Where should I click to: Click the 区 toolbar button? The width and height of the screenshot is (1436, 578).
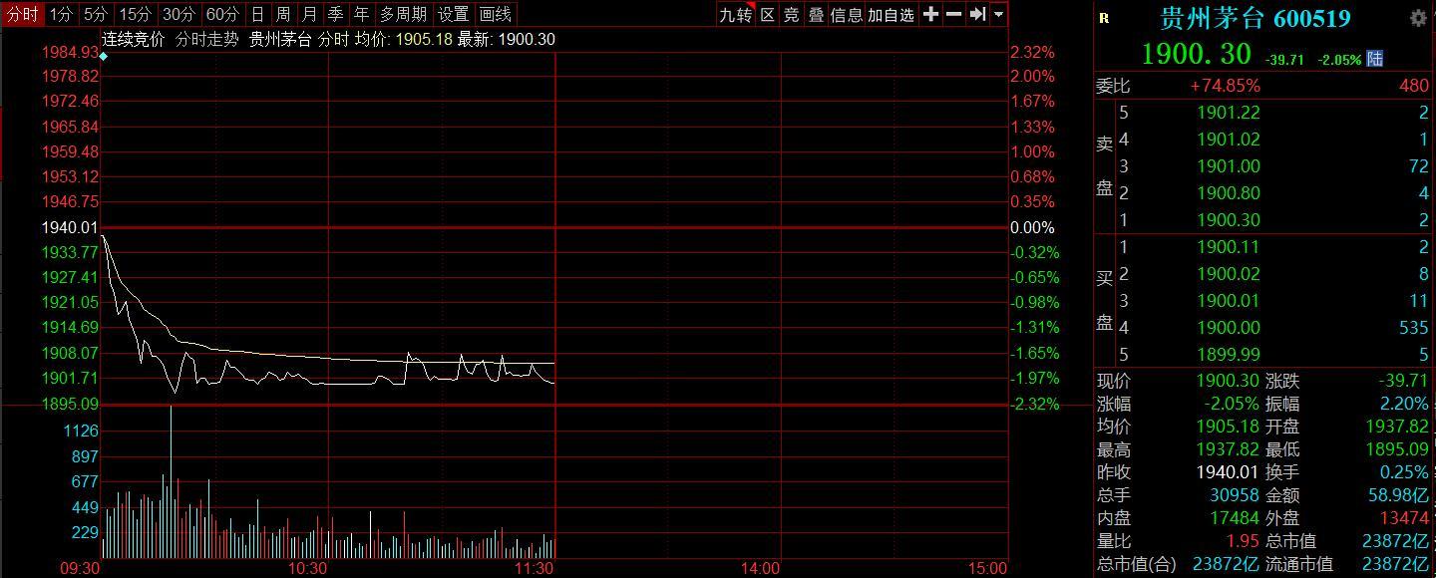pos(768,14)
